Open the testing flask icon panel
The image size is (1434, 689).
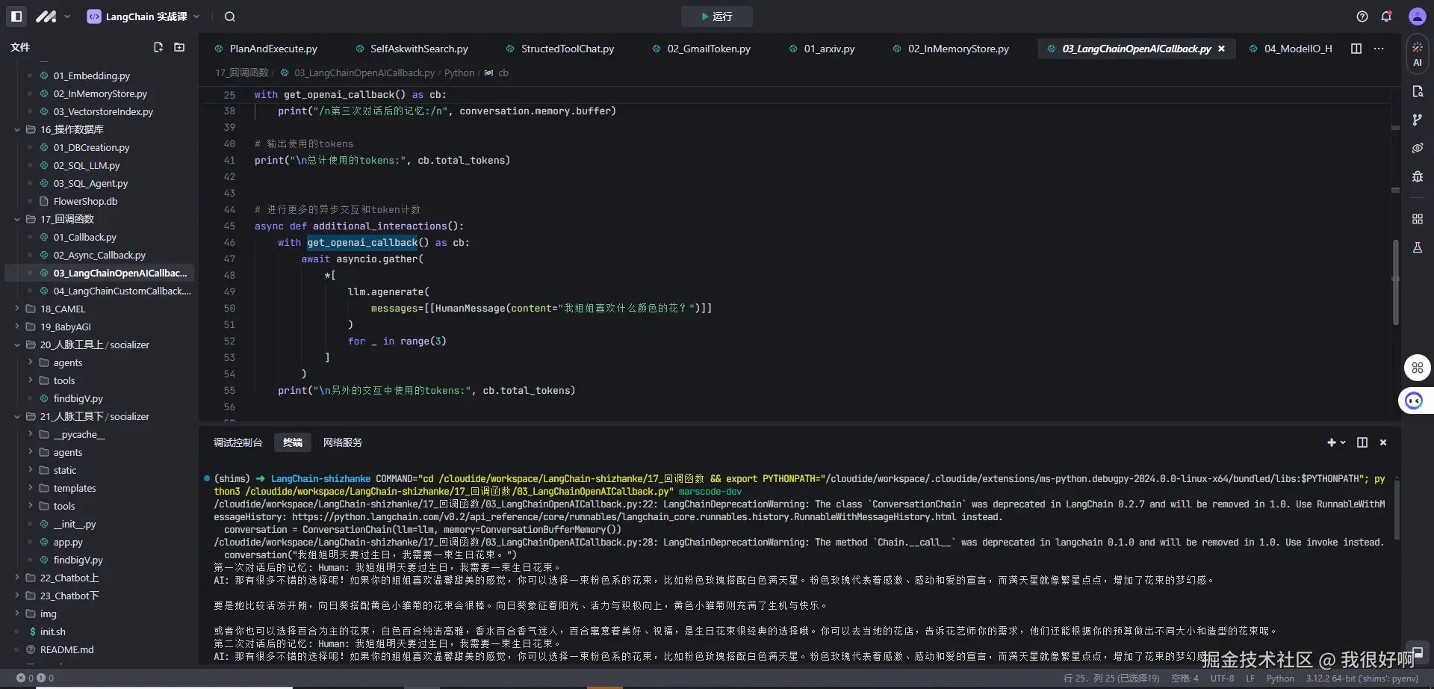[1417, 247]
